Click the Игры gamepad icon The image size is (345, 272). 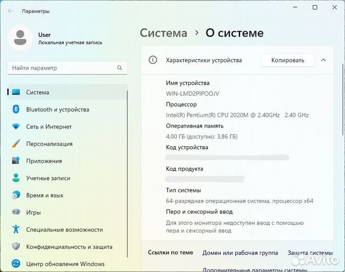coord(16,212)
